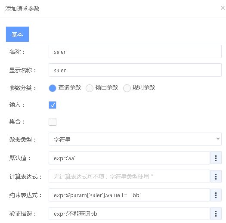Image resolution: width=226 pixels, height=223 pixels.
Task: Open the three-dot menu beside 验证错误 field
Action: coord(216,214)
